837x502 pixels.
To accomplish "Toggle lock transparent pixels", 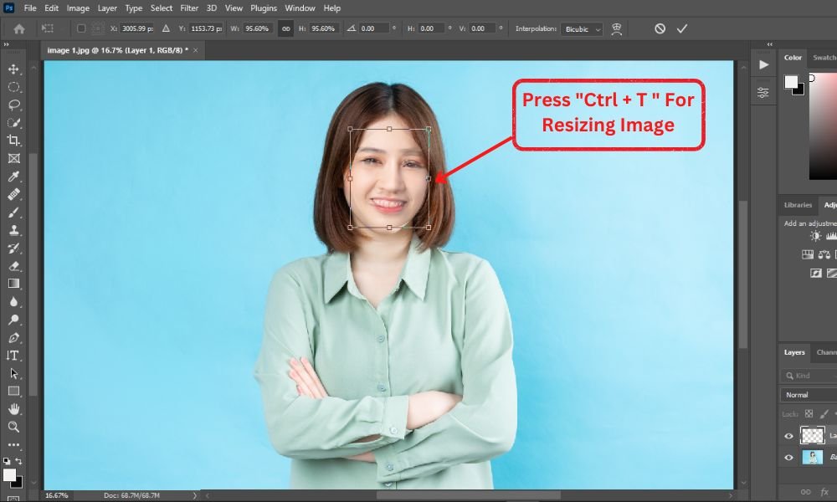I will click(x=809, y=413).
